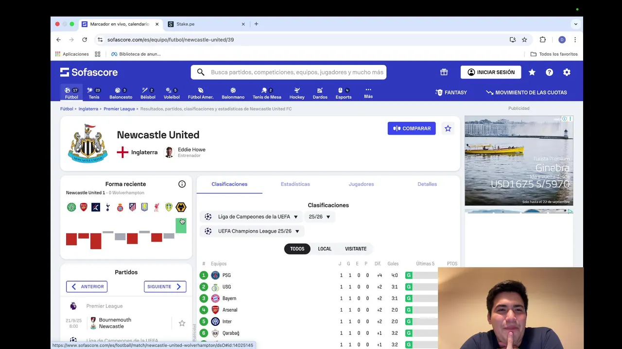Open the 25/26 season dropdown
Image resolution: width=622 pixels, height=349 pixels.
click(x=319, y=217)
